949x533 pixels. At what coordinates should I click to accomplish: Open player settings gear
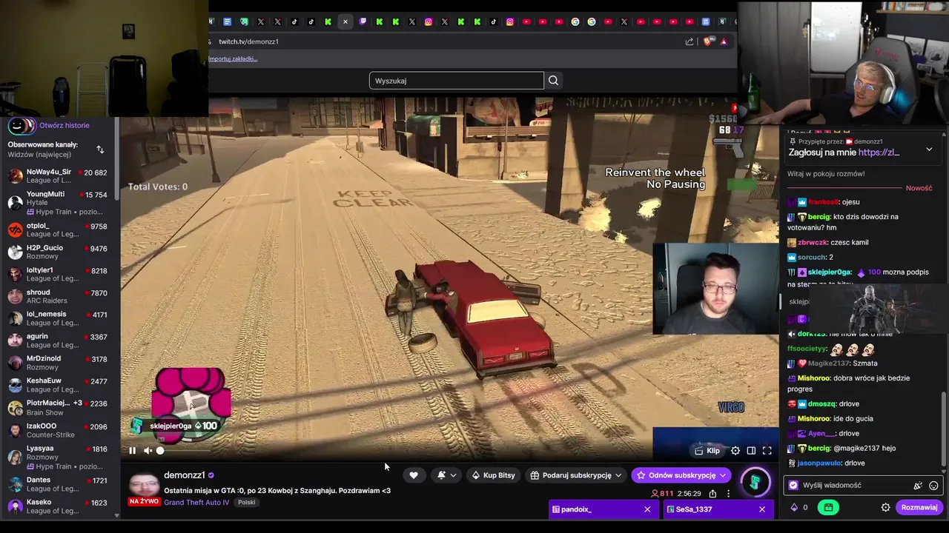click(735, 450)
